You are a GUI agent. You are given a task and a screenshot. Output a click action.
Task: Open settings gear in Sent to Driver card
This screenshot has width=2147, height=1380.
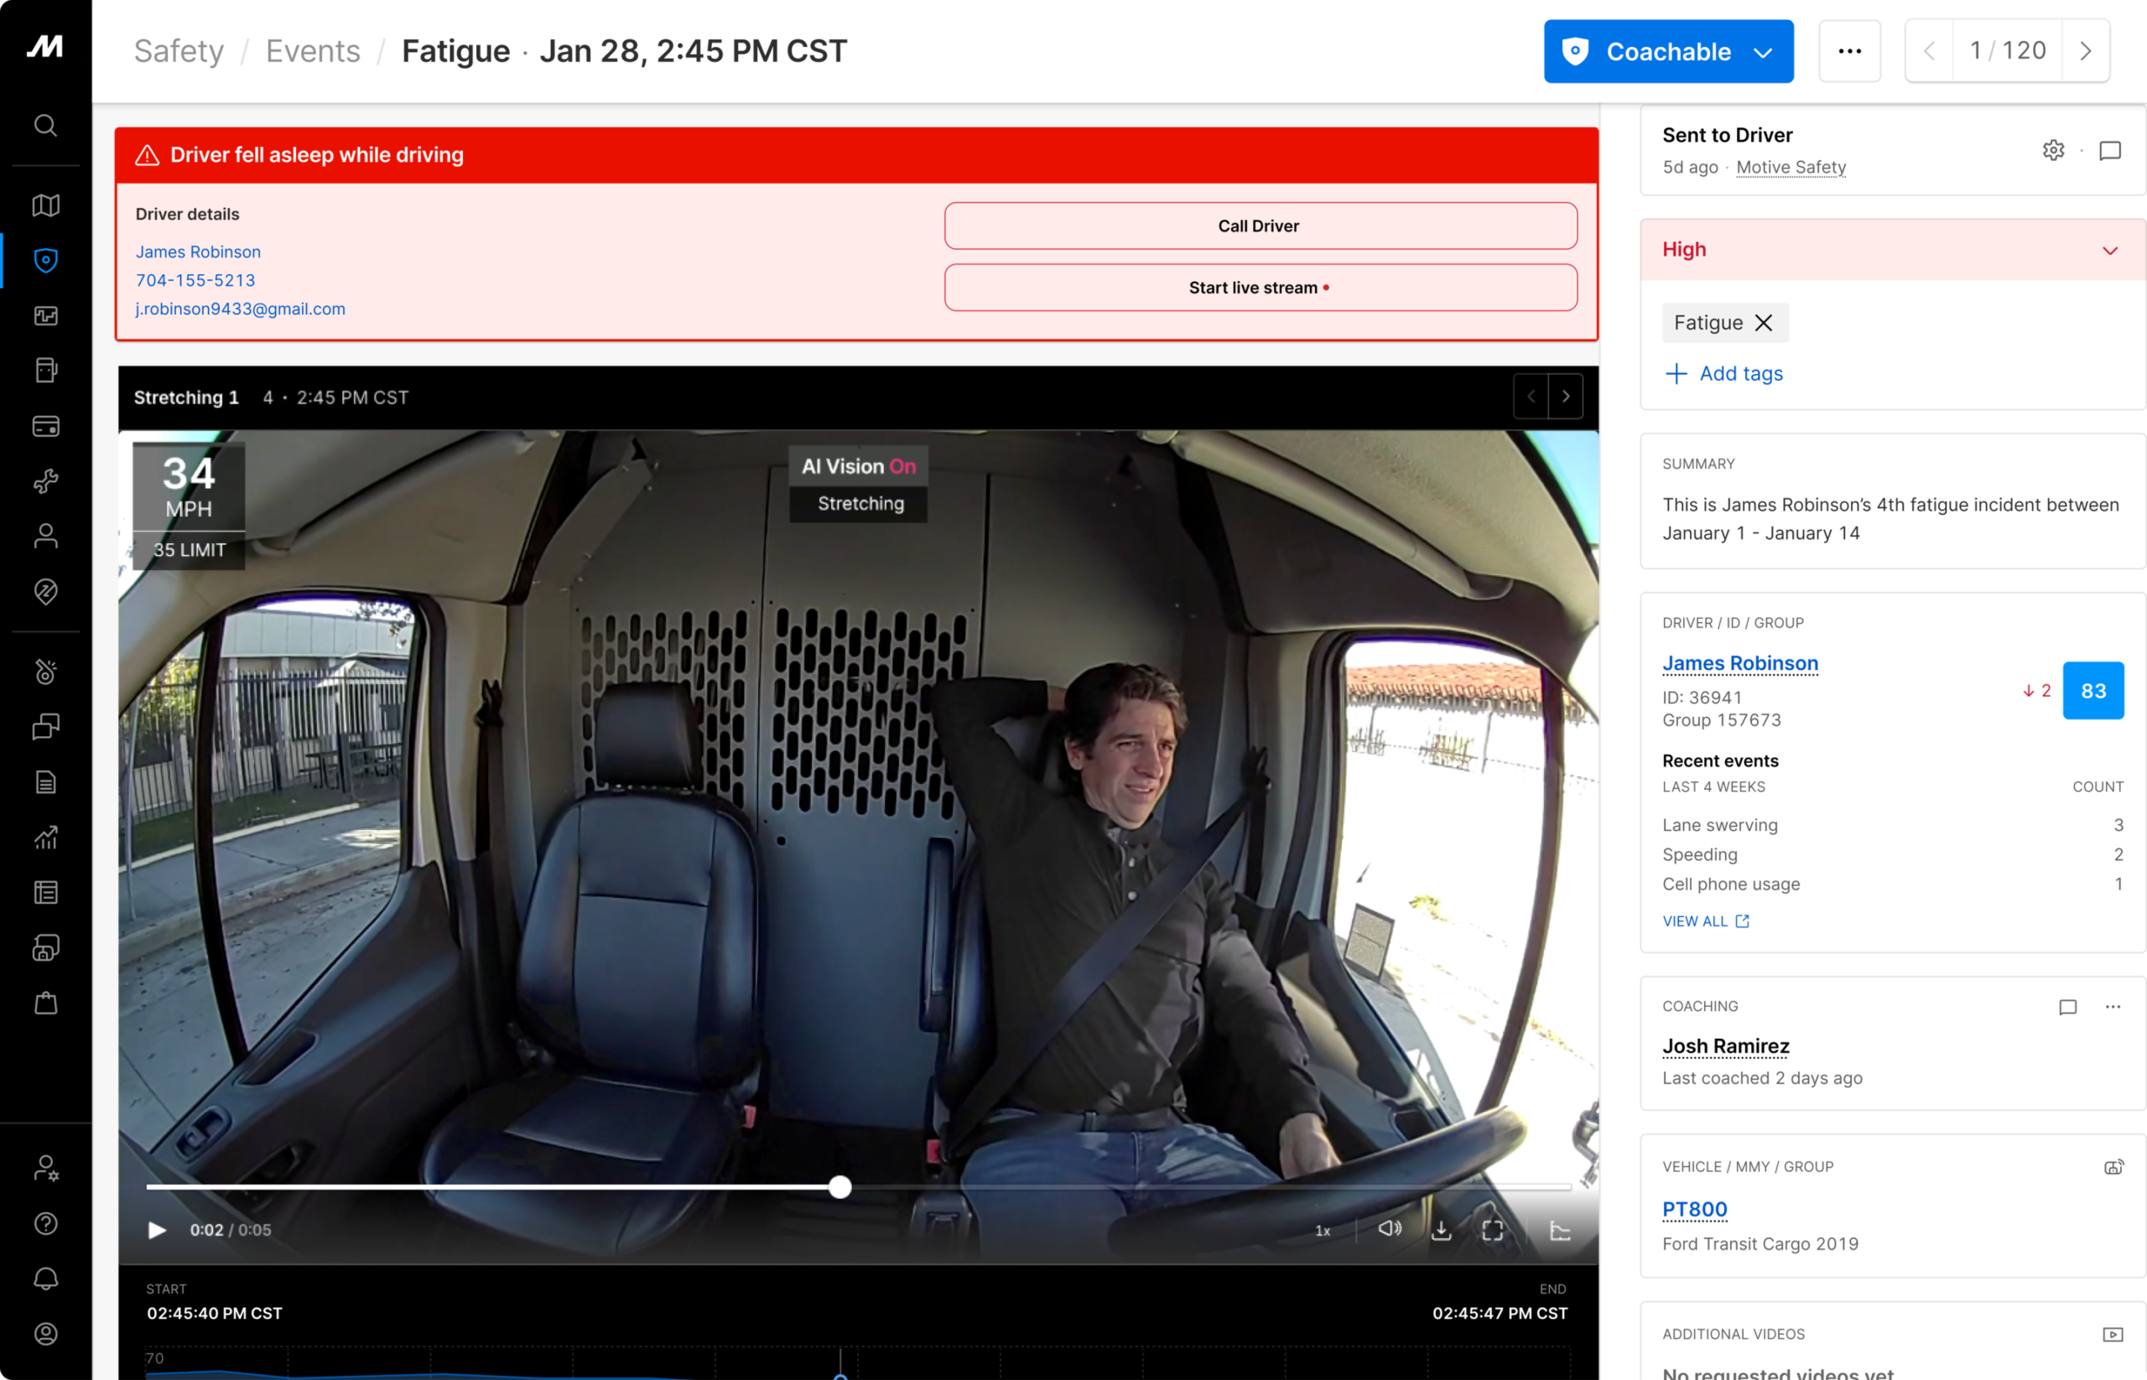point(2053,151)
